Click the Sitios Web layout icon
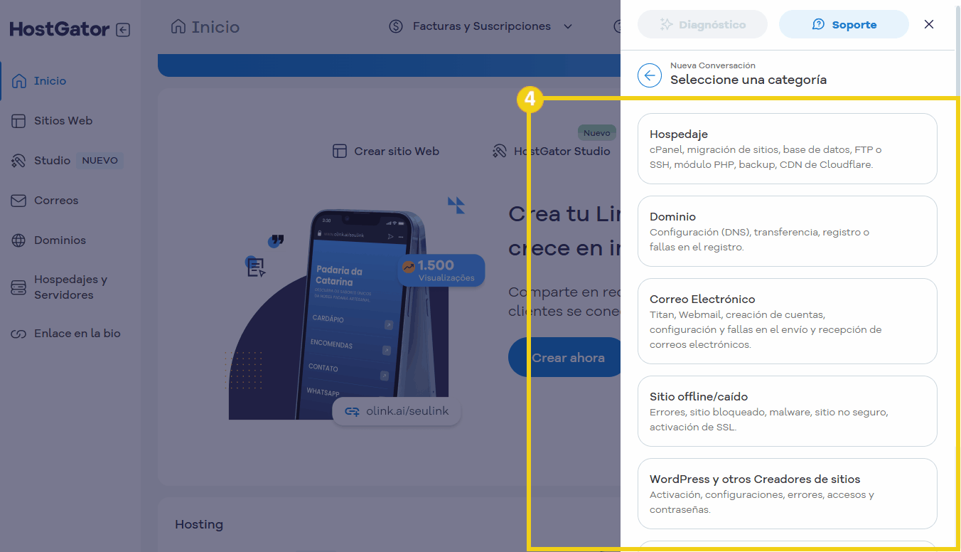Screen dimensions: 961x552 tap(19, 121)
